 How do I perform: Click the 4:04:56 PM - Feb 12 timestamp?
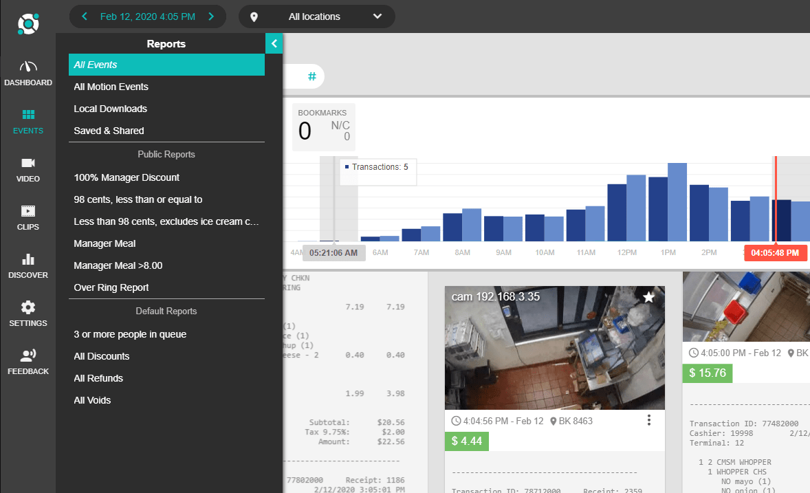tap(503, 421)
